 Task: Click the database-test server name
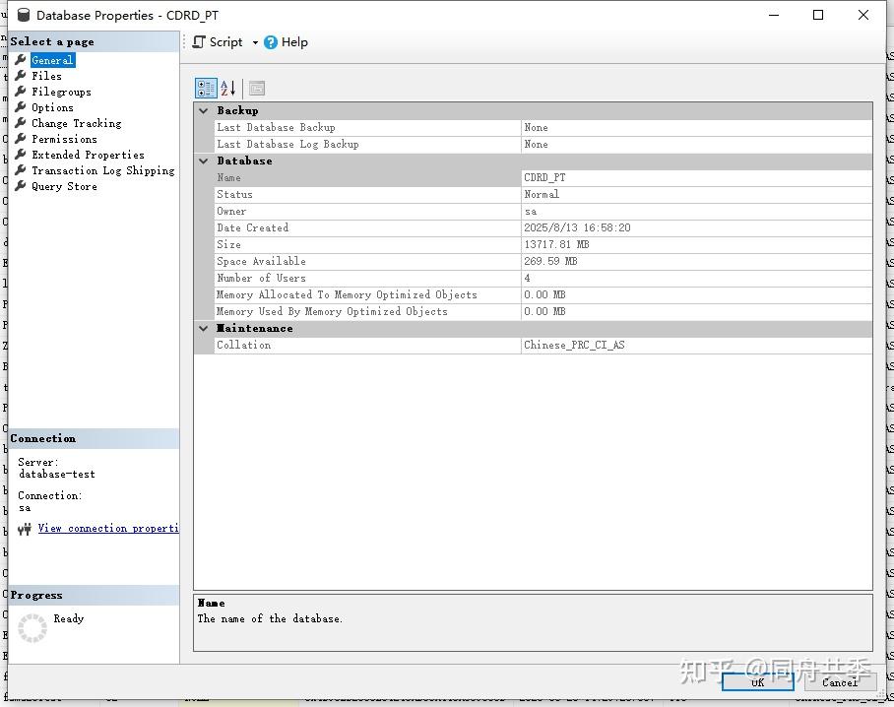pyautogui.click(x=56, y=474)
